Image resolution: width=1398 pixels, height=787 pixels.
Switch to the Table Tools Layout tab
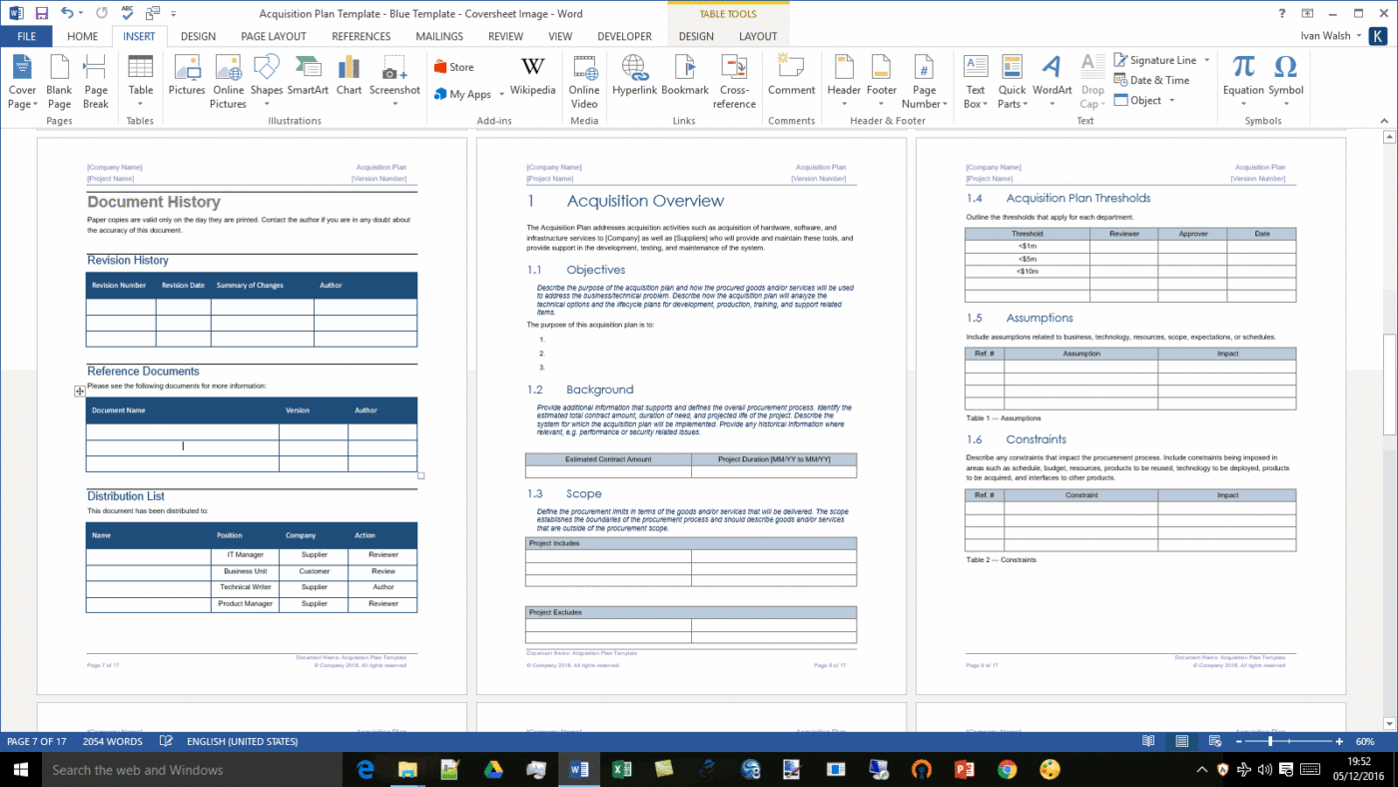(757, 36)
